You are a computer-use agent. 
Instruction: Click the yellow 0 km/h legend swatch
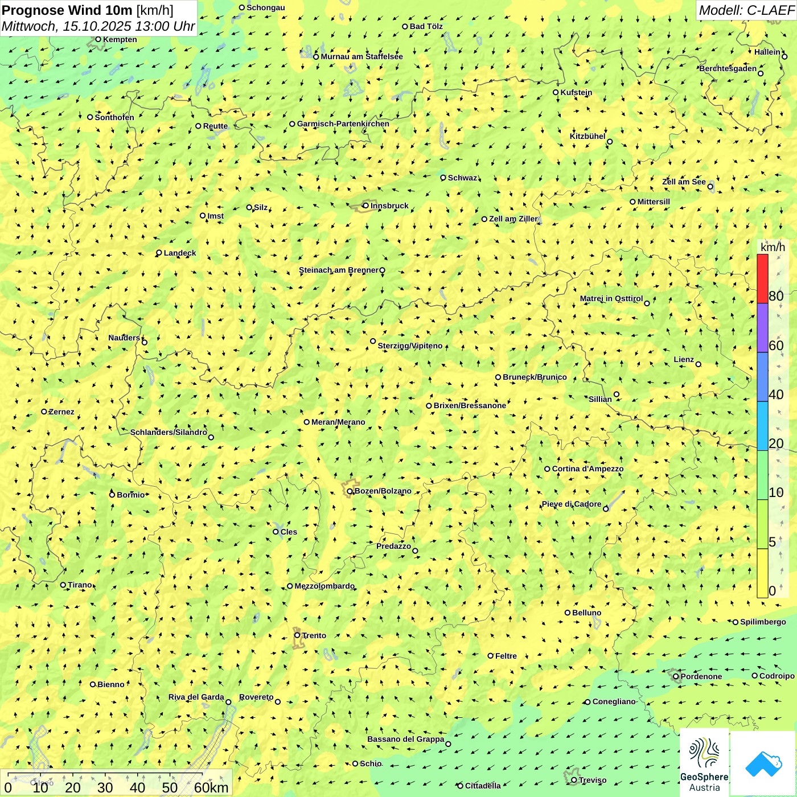(762, 573)
